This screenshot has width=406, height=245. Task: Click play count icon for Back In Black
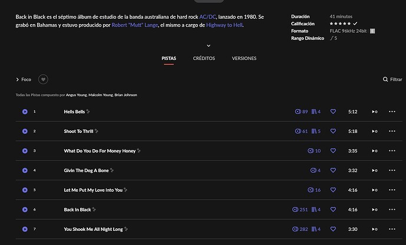coord(375,210)
